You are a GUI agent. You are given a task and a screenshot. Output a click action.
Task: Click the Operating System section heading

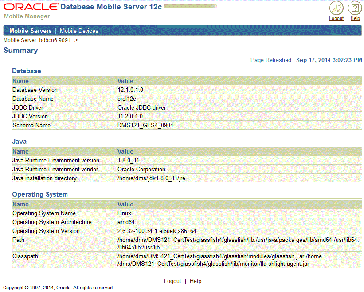tap(40, 194)
